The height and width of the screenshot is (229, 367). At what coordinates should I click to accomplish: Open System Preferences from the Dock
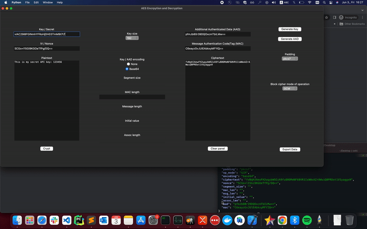153,220
